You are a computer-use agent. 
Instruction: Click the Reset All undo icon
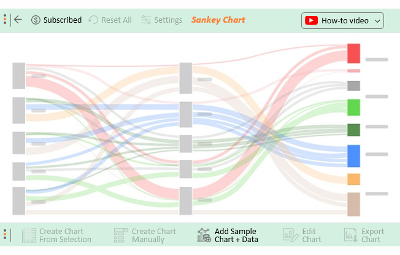coord(93,20)
